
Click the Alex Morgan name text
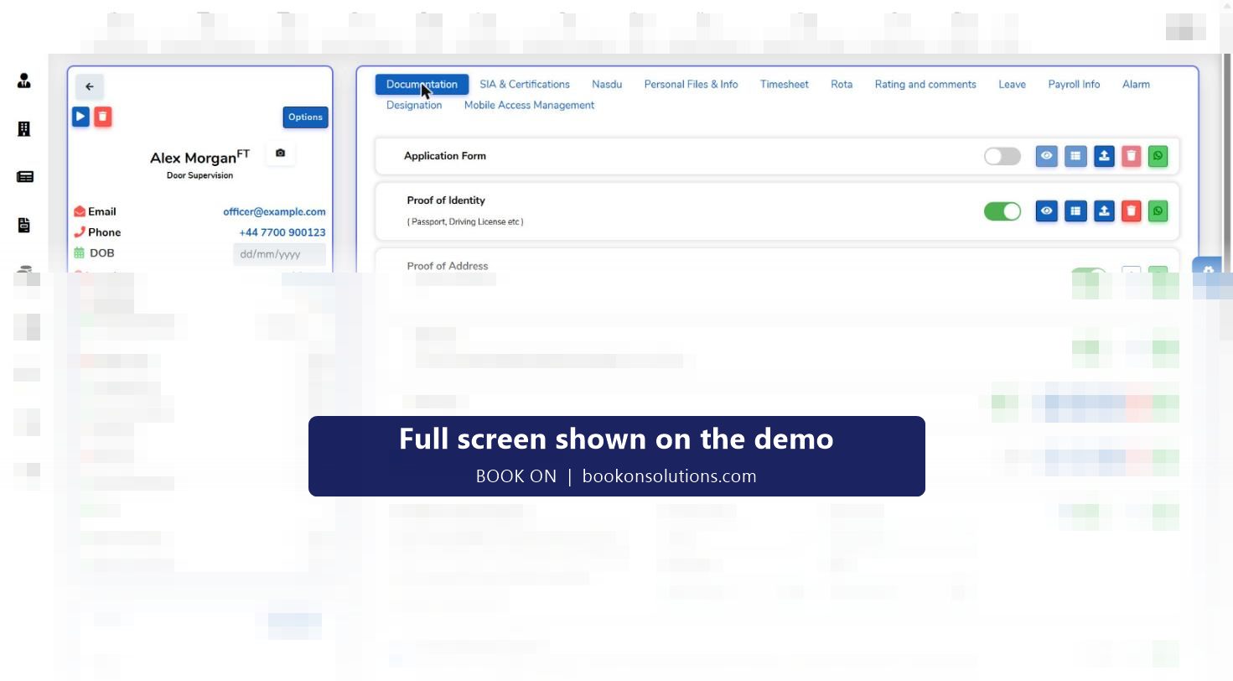coord(193,158)
